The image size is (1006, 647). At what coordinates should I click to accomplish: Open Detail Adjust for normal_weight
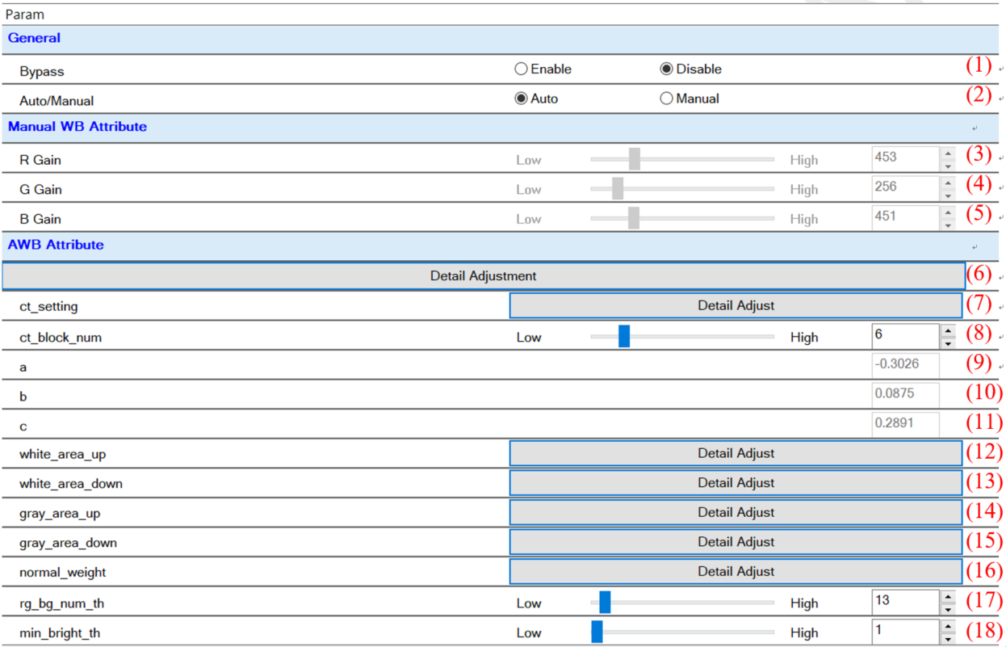coord(736,572)
